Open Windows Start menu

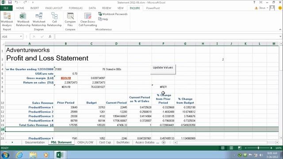tap(5, 155)
